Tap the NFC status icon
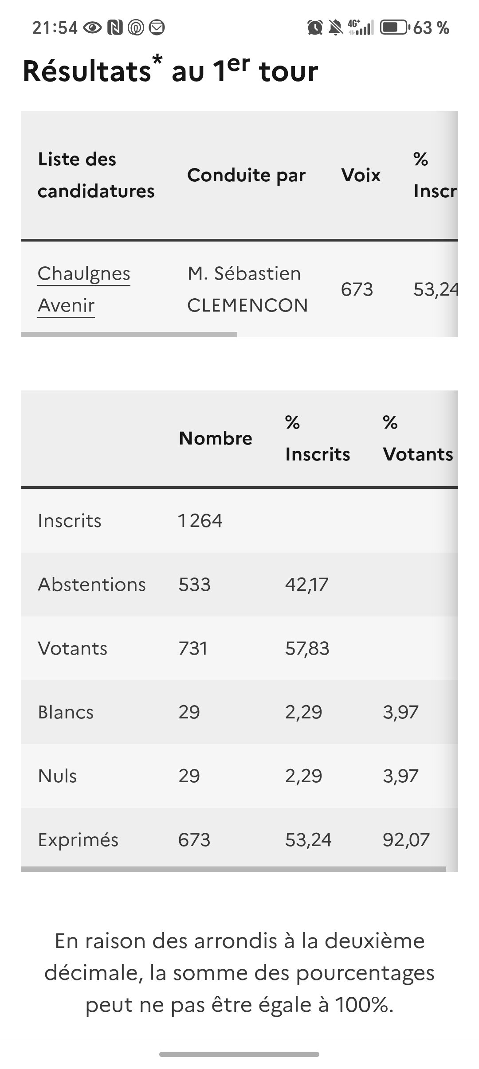479x1069 pixels. click(x=115, y=28)
